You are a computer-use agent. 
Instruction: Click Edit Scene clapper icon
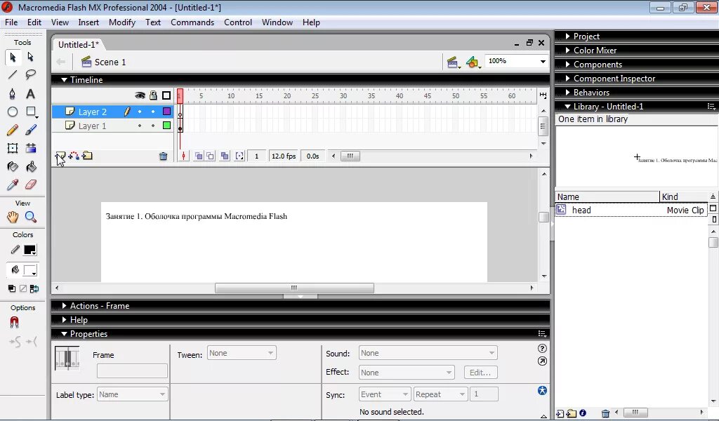click(453, 62)
